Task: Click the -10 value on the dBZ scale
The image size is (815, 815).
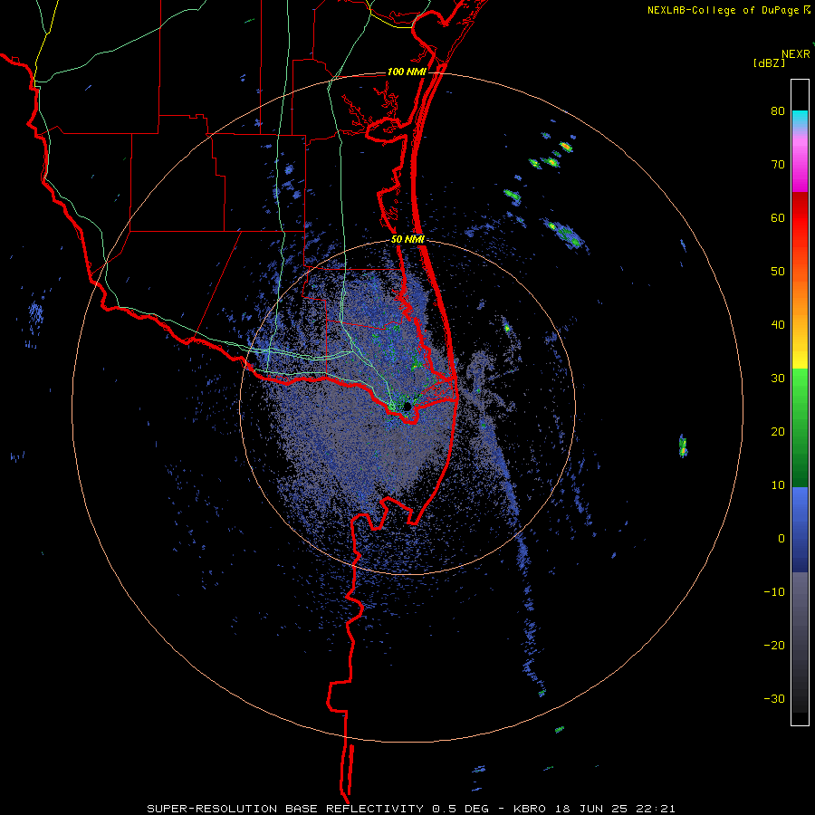Action: pos(774,592)
